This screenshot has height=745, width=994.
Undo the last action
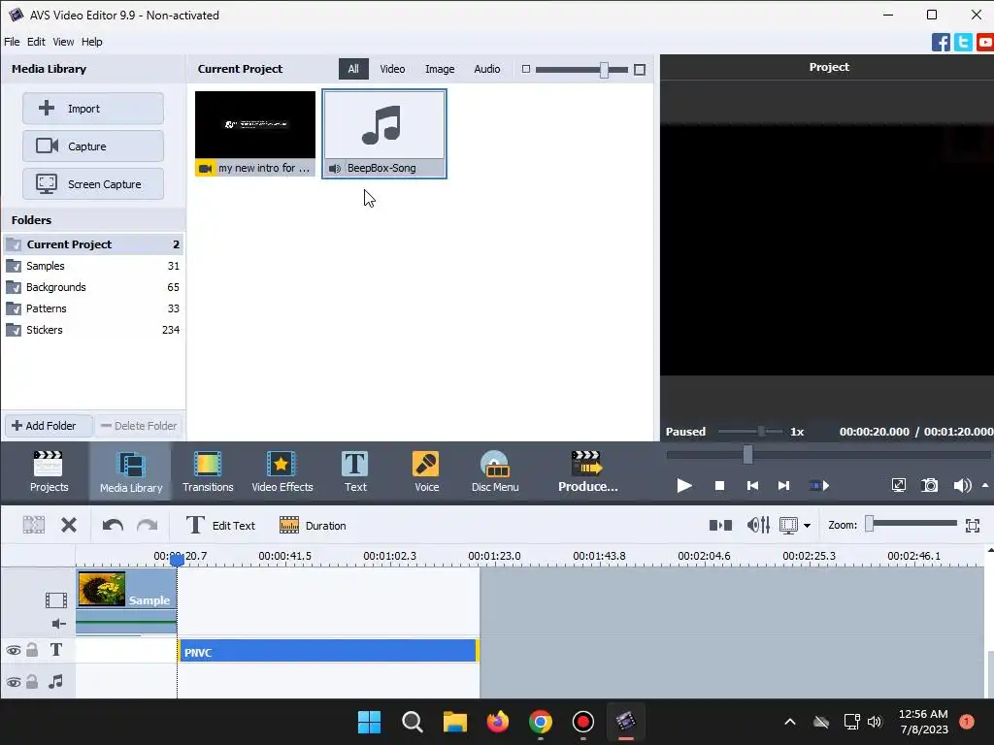[113, 525]
